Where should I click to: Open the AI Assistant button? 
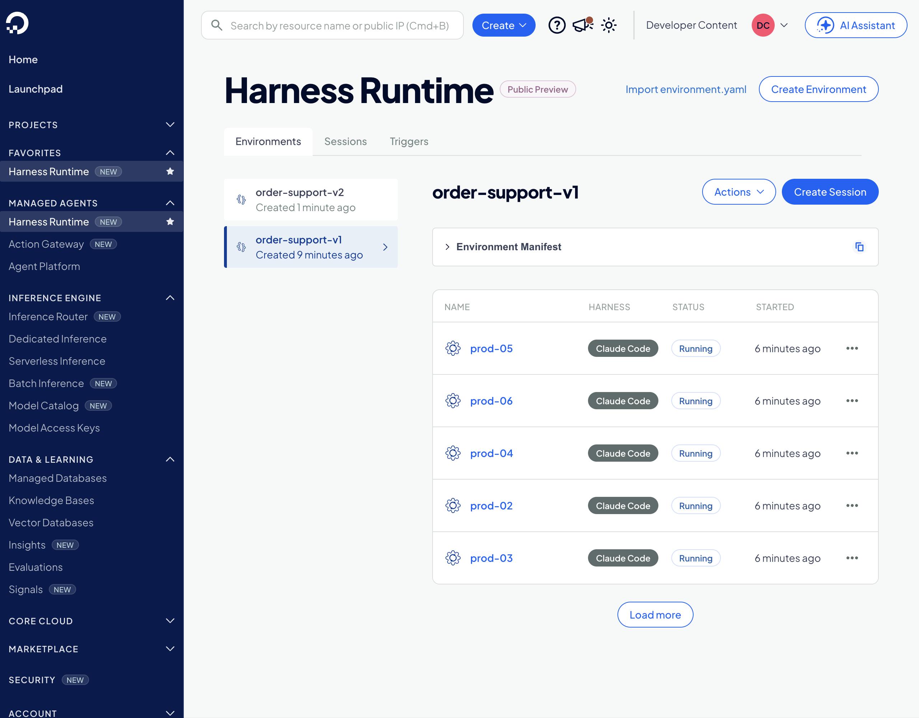(856, 25)
